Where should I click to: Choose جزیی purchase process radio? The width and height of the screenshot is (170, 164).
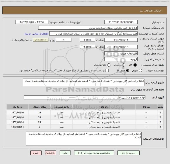(x=140, y=71)
